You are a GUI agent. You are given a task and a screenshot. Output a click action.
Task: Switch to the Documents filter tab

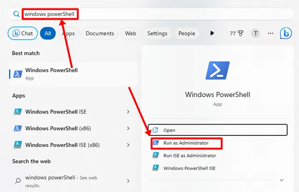click(100, 33)
